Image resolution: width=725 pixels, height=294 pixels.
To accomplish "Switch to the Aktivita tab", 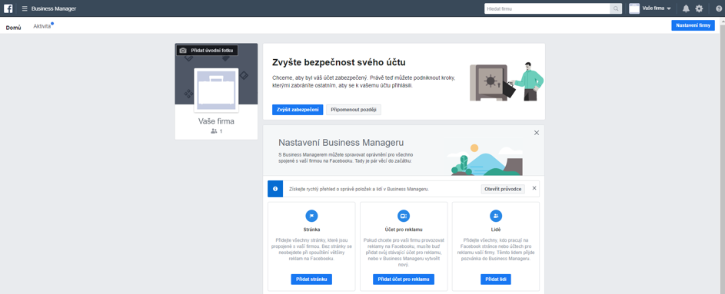I will [x=42, y=27].
